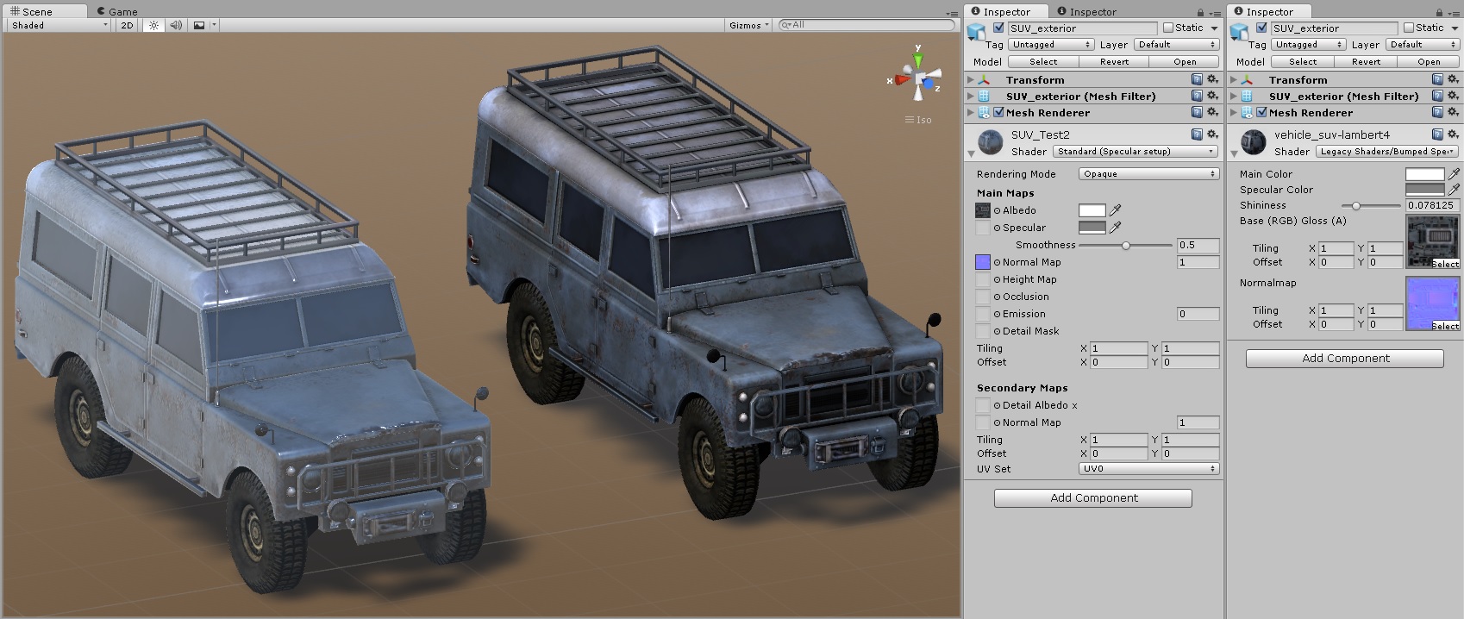Expand Transform component in middle Inspector
1464x619 pixels.
(x=971, y=79)
